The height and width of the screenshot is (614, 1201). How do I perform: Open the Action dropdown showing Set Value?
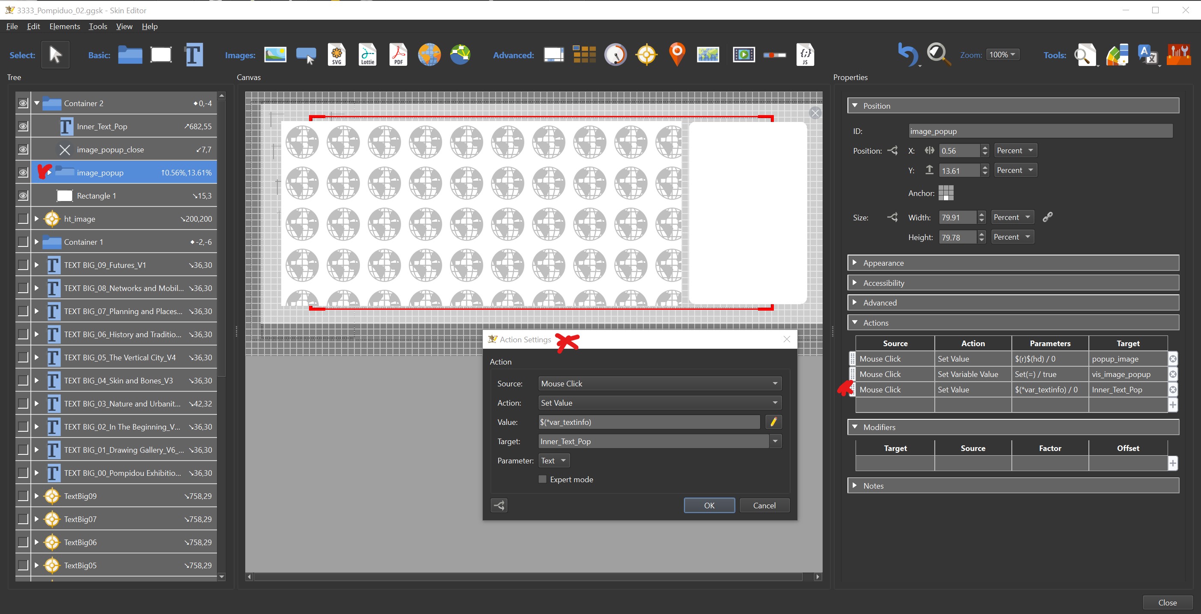(x=660, y=403)
